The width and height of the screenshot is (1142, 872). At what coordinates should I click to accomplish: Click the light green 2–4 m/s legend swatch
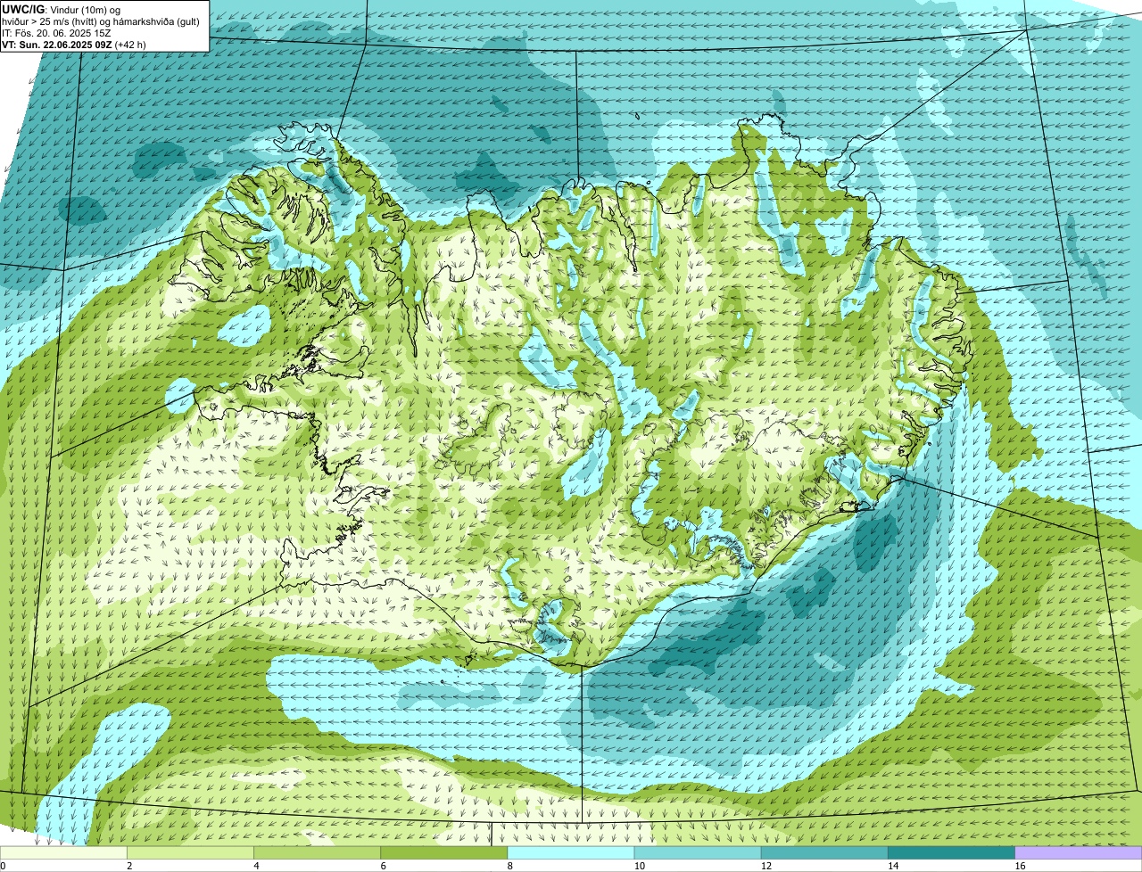[191, 852]
